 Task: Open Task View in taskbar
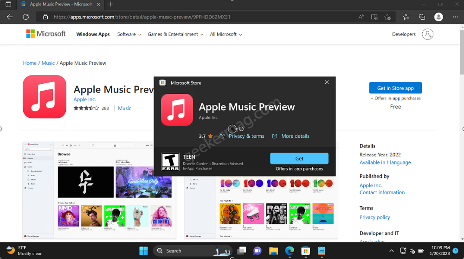tap(242, 251)
